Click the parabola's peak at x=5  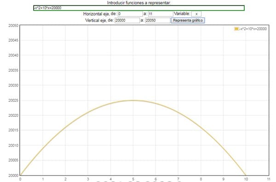pyautogui.click(x=133, y=100)
